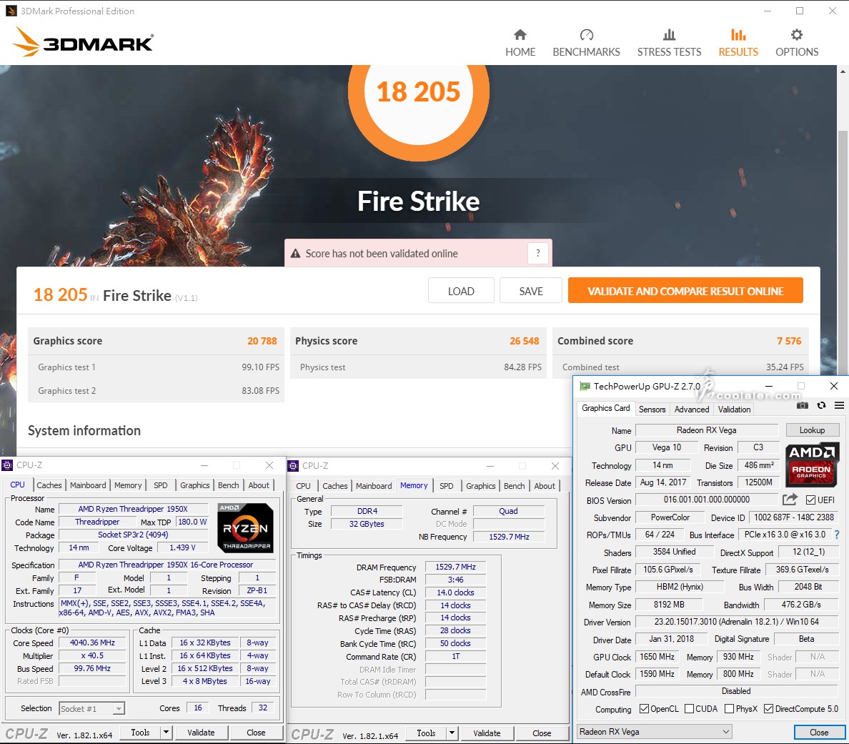Open the GPU-Z Advanced tab

click(x=692, y=410)
